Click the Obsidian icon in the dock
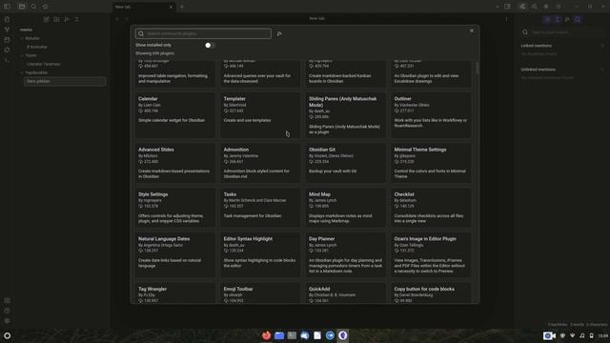The height and width of the screenshot is (343, 610). [x=343, y=335]
